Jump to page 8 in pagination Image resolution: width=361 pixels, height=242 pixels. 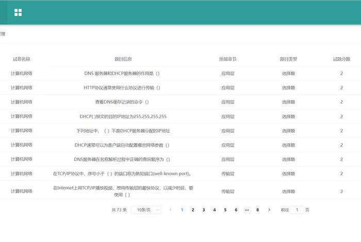pos(258,210)
